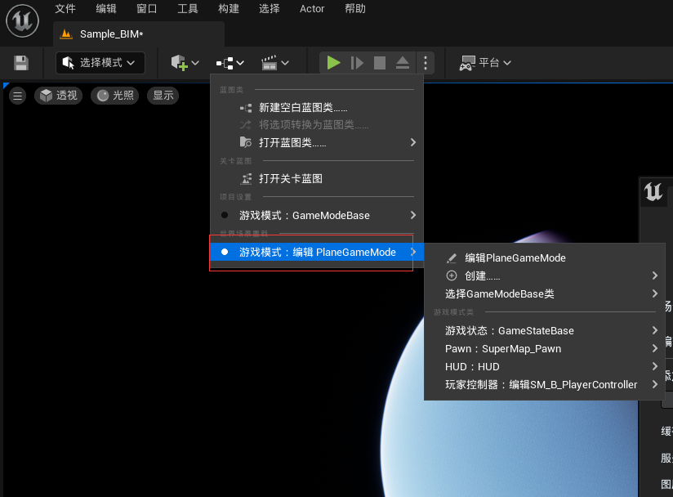The height and width of the screenshot is (497, 673).
Task: Stop the play session
Action: (380, 63)
